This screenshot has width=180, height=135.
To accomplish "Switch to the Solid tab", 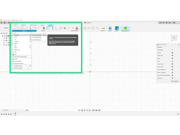I will click(16, 25).
